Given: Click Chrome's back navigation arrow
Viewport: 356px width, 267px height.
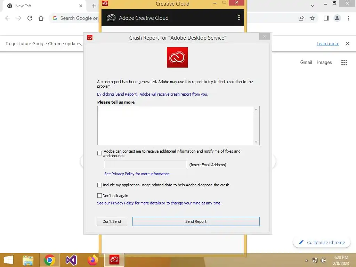Looking at the screenshot, I should [8, 18].
